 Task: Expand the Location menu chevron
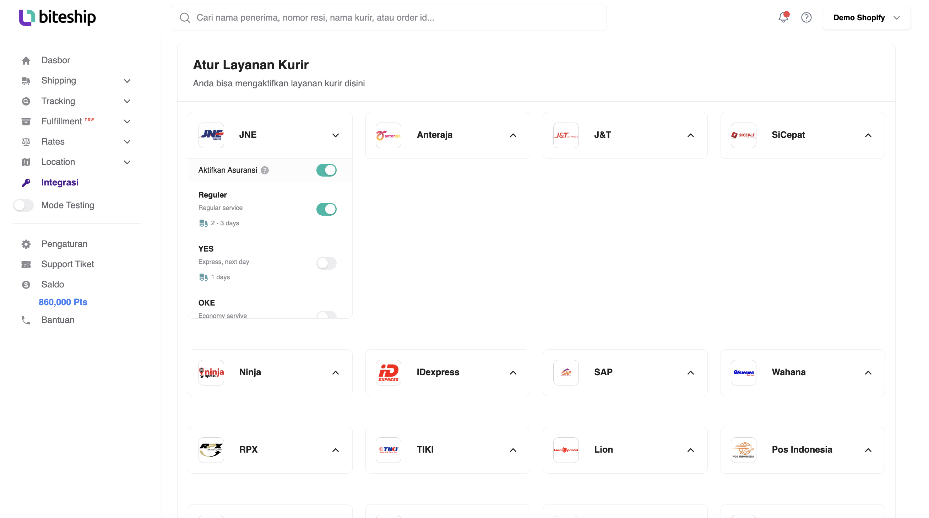(x=127, y=162)
